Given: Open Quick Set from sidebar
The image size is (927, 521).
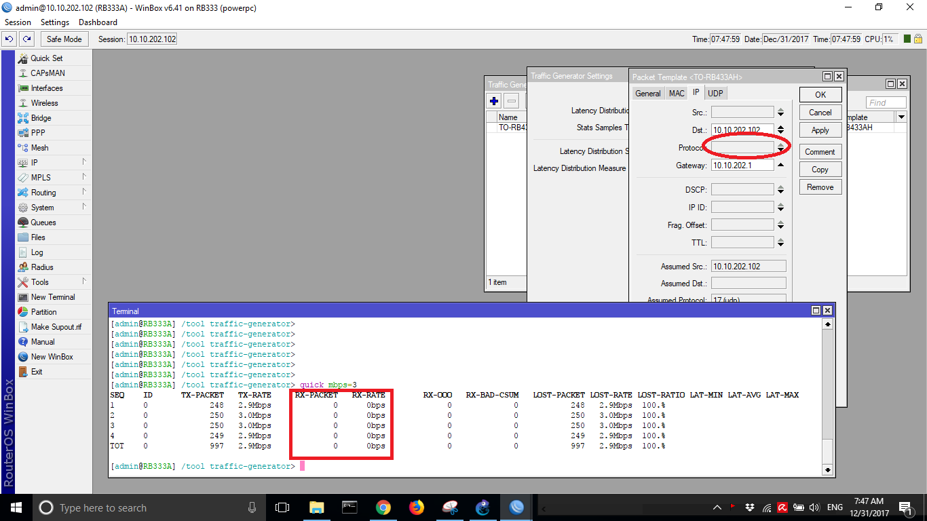Looking at the screenshot, I should click(46, 58).
